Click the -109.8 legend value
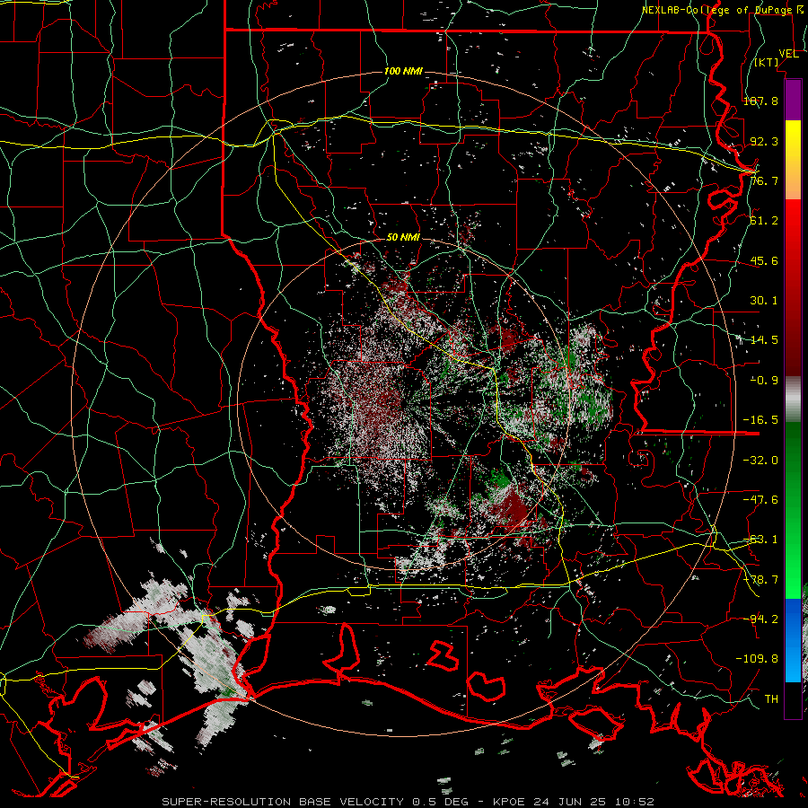The image size is (808, 808). click(x=757, y=659)
